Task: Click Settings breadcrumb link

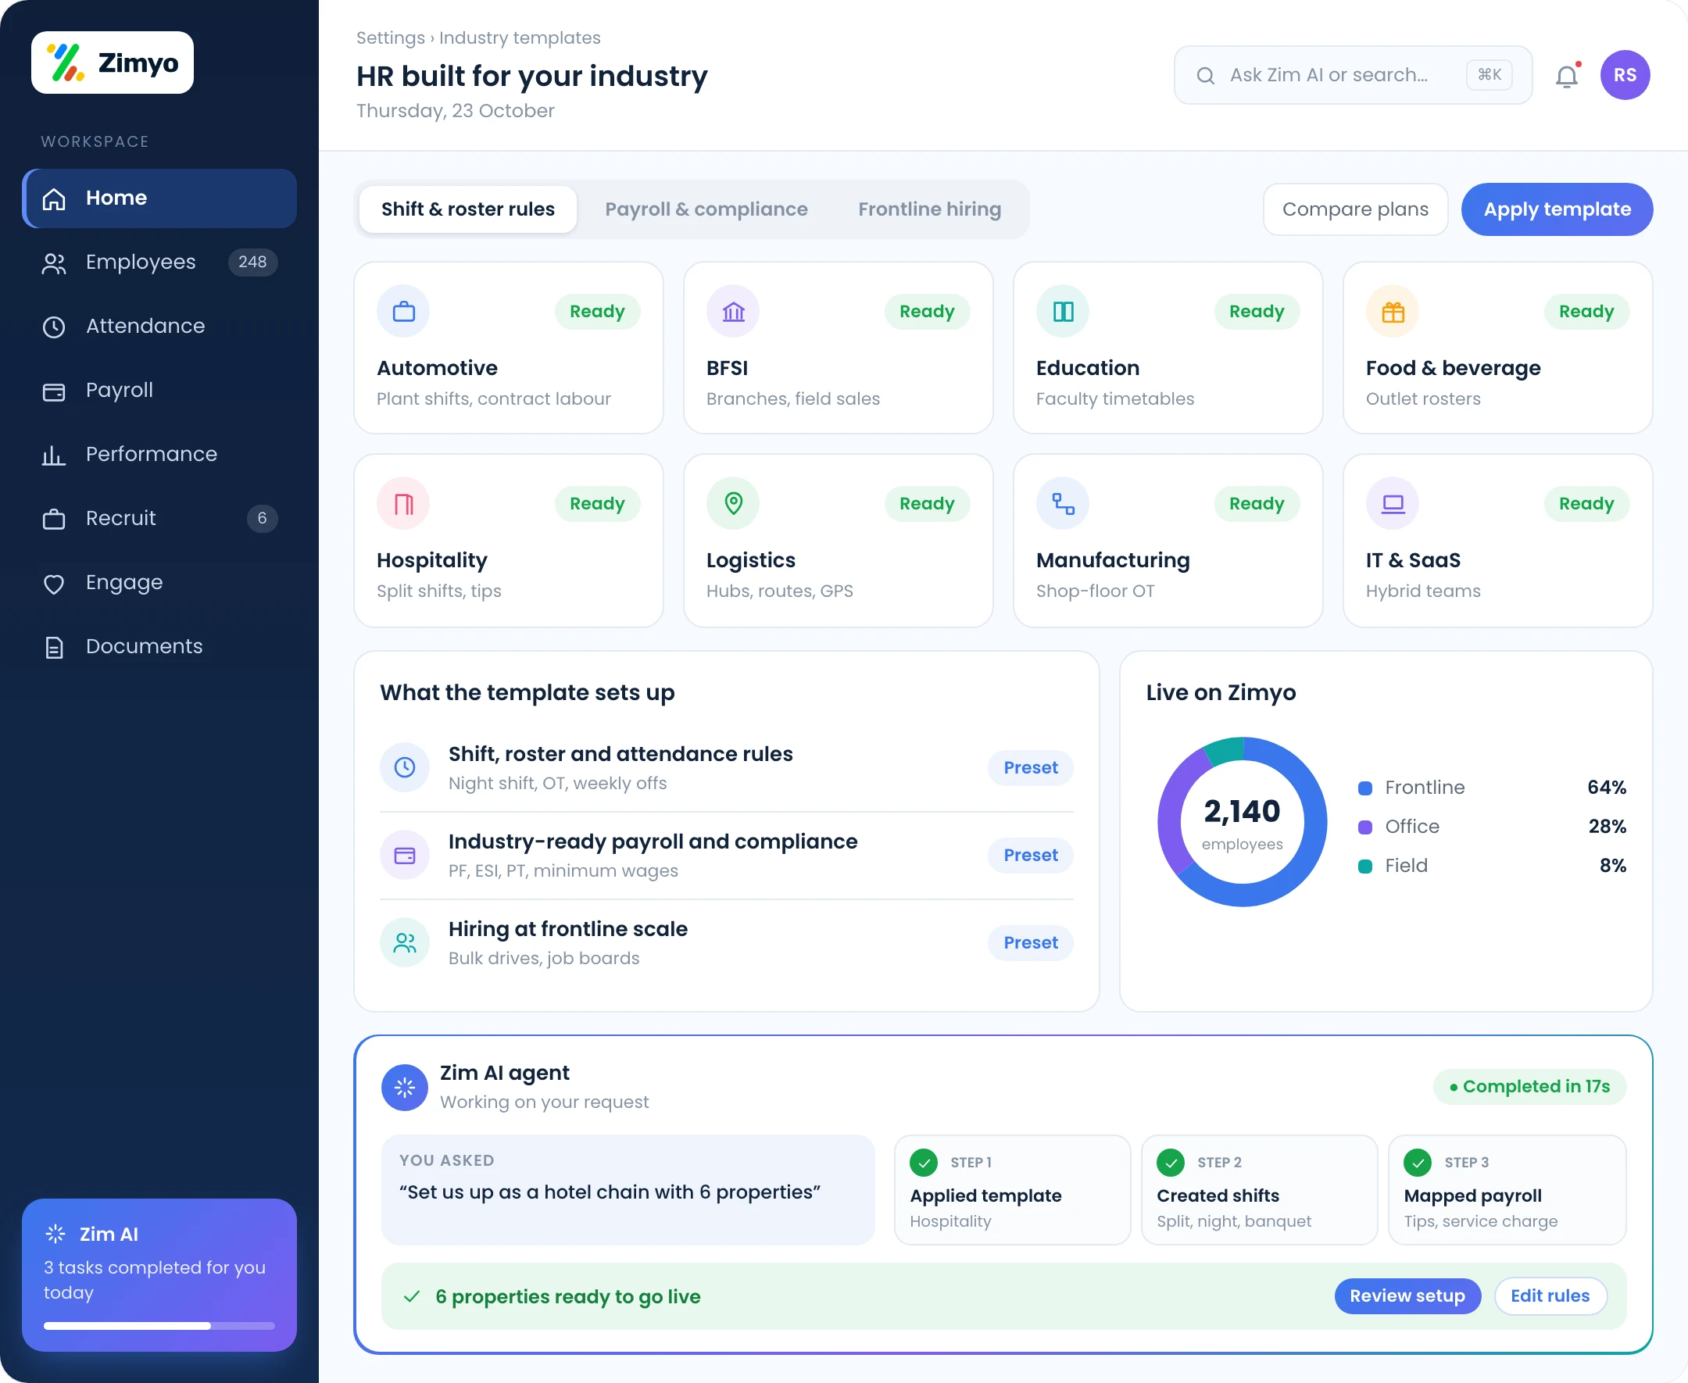Action: point(390,38)
